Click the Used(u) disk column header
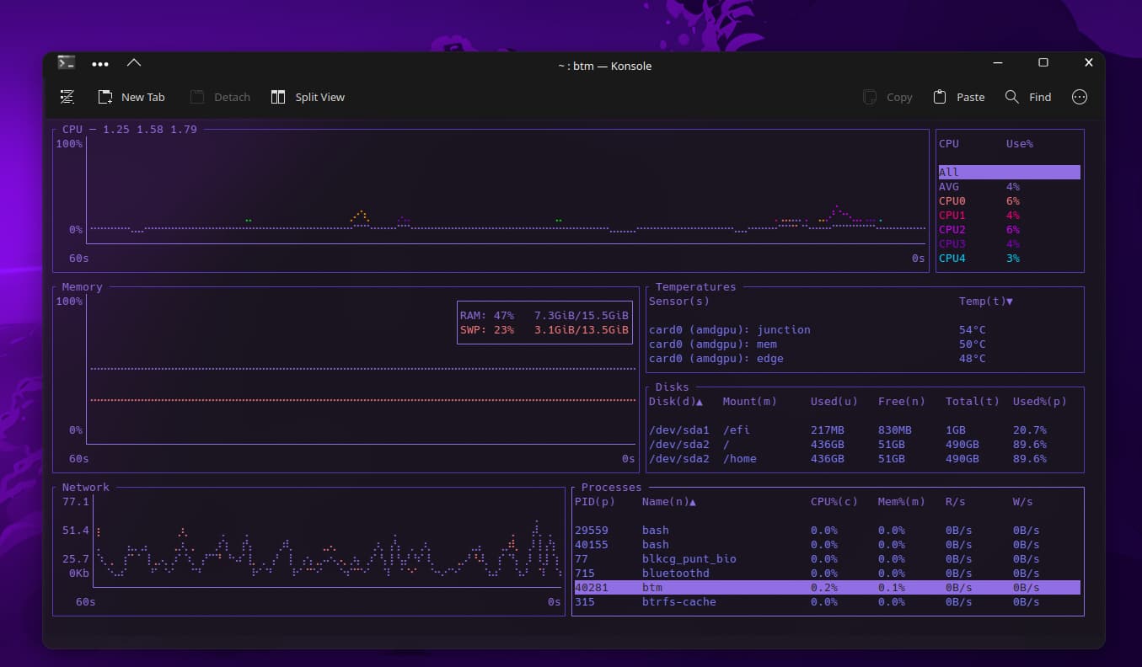Screen dimensions: 1142x667 click(834, 402)
